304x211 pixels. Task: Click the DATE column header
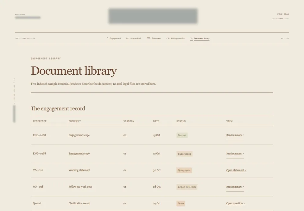click(x=156, y=121)
